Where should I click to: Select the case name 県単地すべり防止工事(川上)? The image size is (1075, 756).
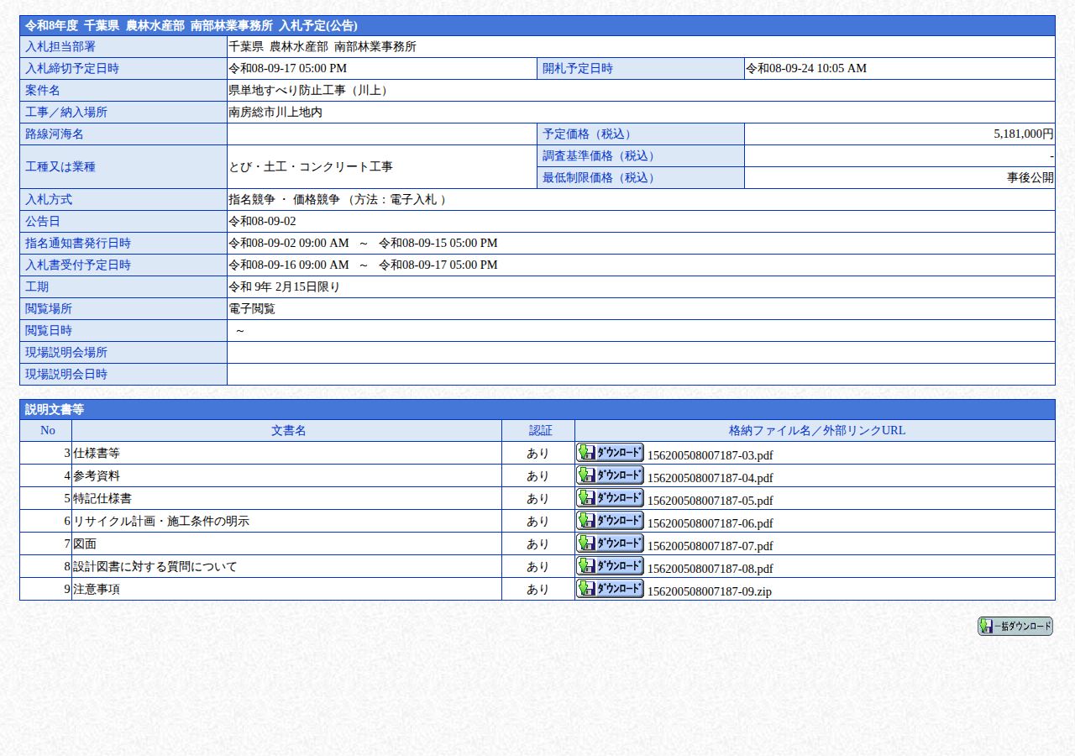[311, 91]
